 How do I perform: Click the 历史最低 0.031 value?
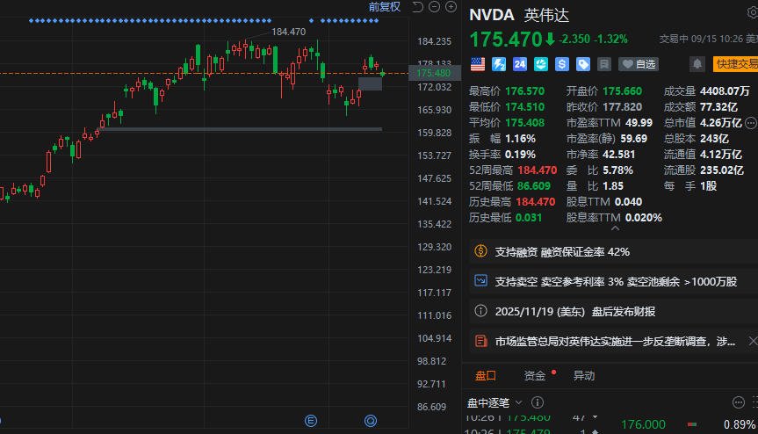[x=529, y=218]
